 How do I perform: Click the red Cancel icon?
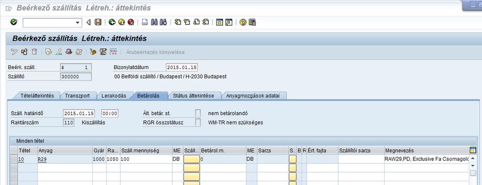coord(131,22)
